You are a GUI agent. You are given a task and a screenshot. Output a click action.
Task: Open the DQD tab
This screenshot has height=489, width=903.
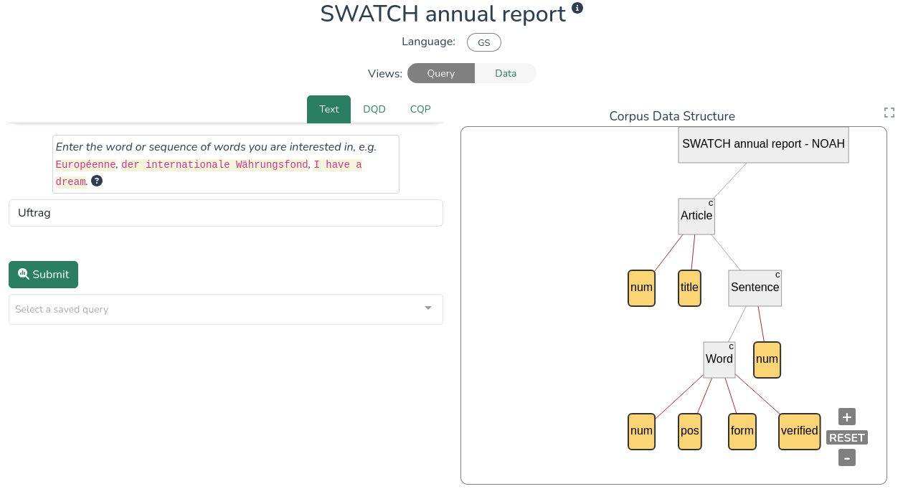pos(374,109)
